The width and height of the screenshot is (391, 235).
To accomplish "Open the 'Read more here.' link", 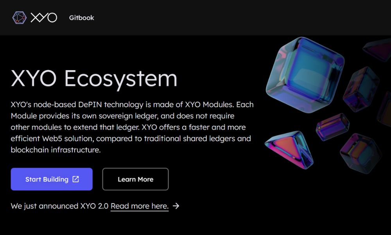I will click(140, 206).
